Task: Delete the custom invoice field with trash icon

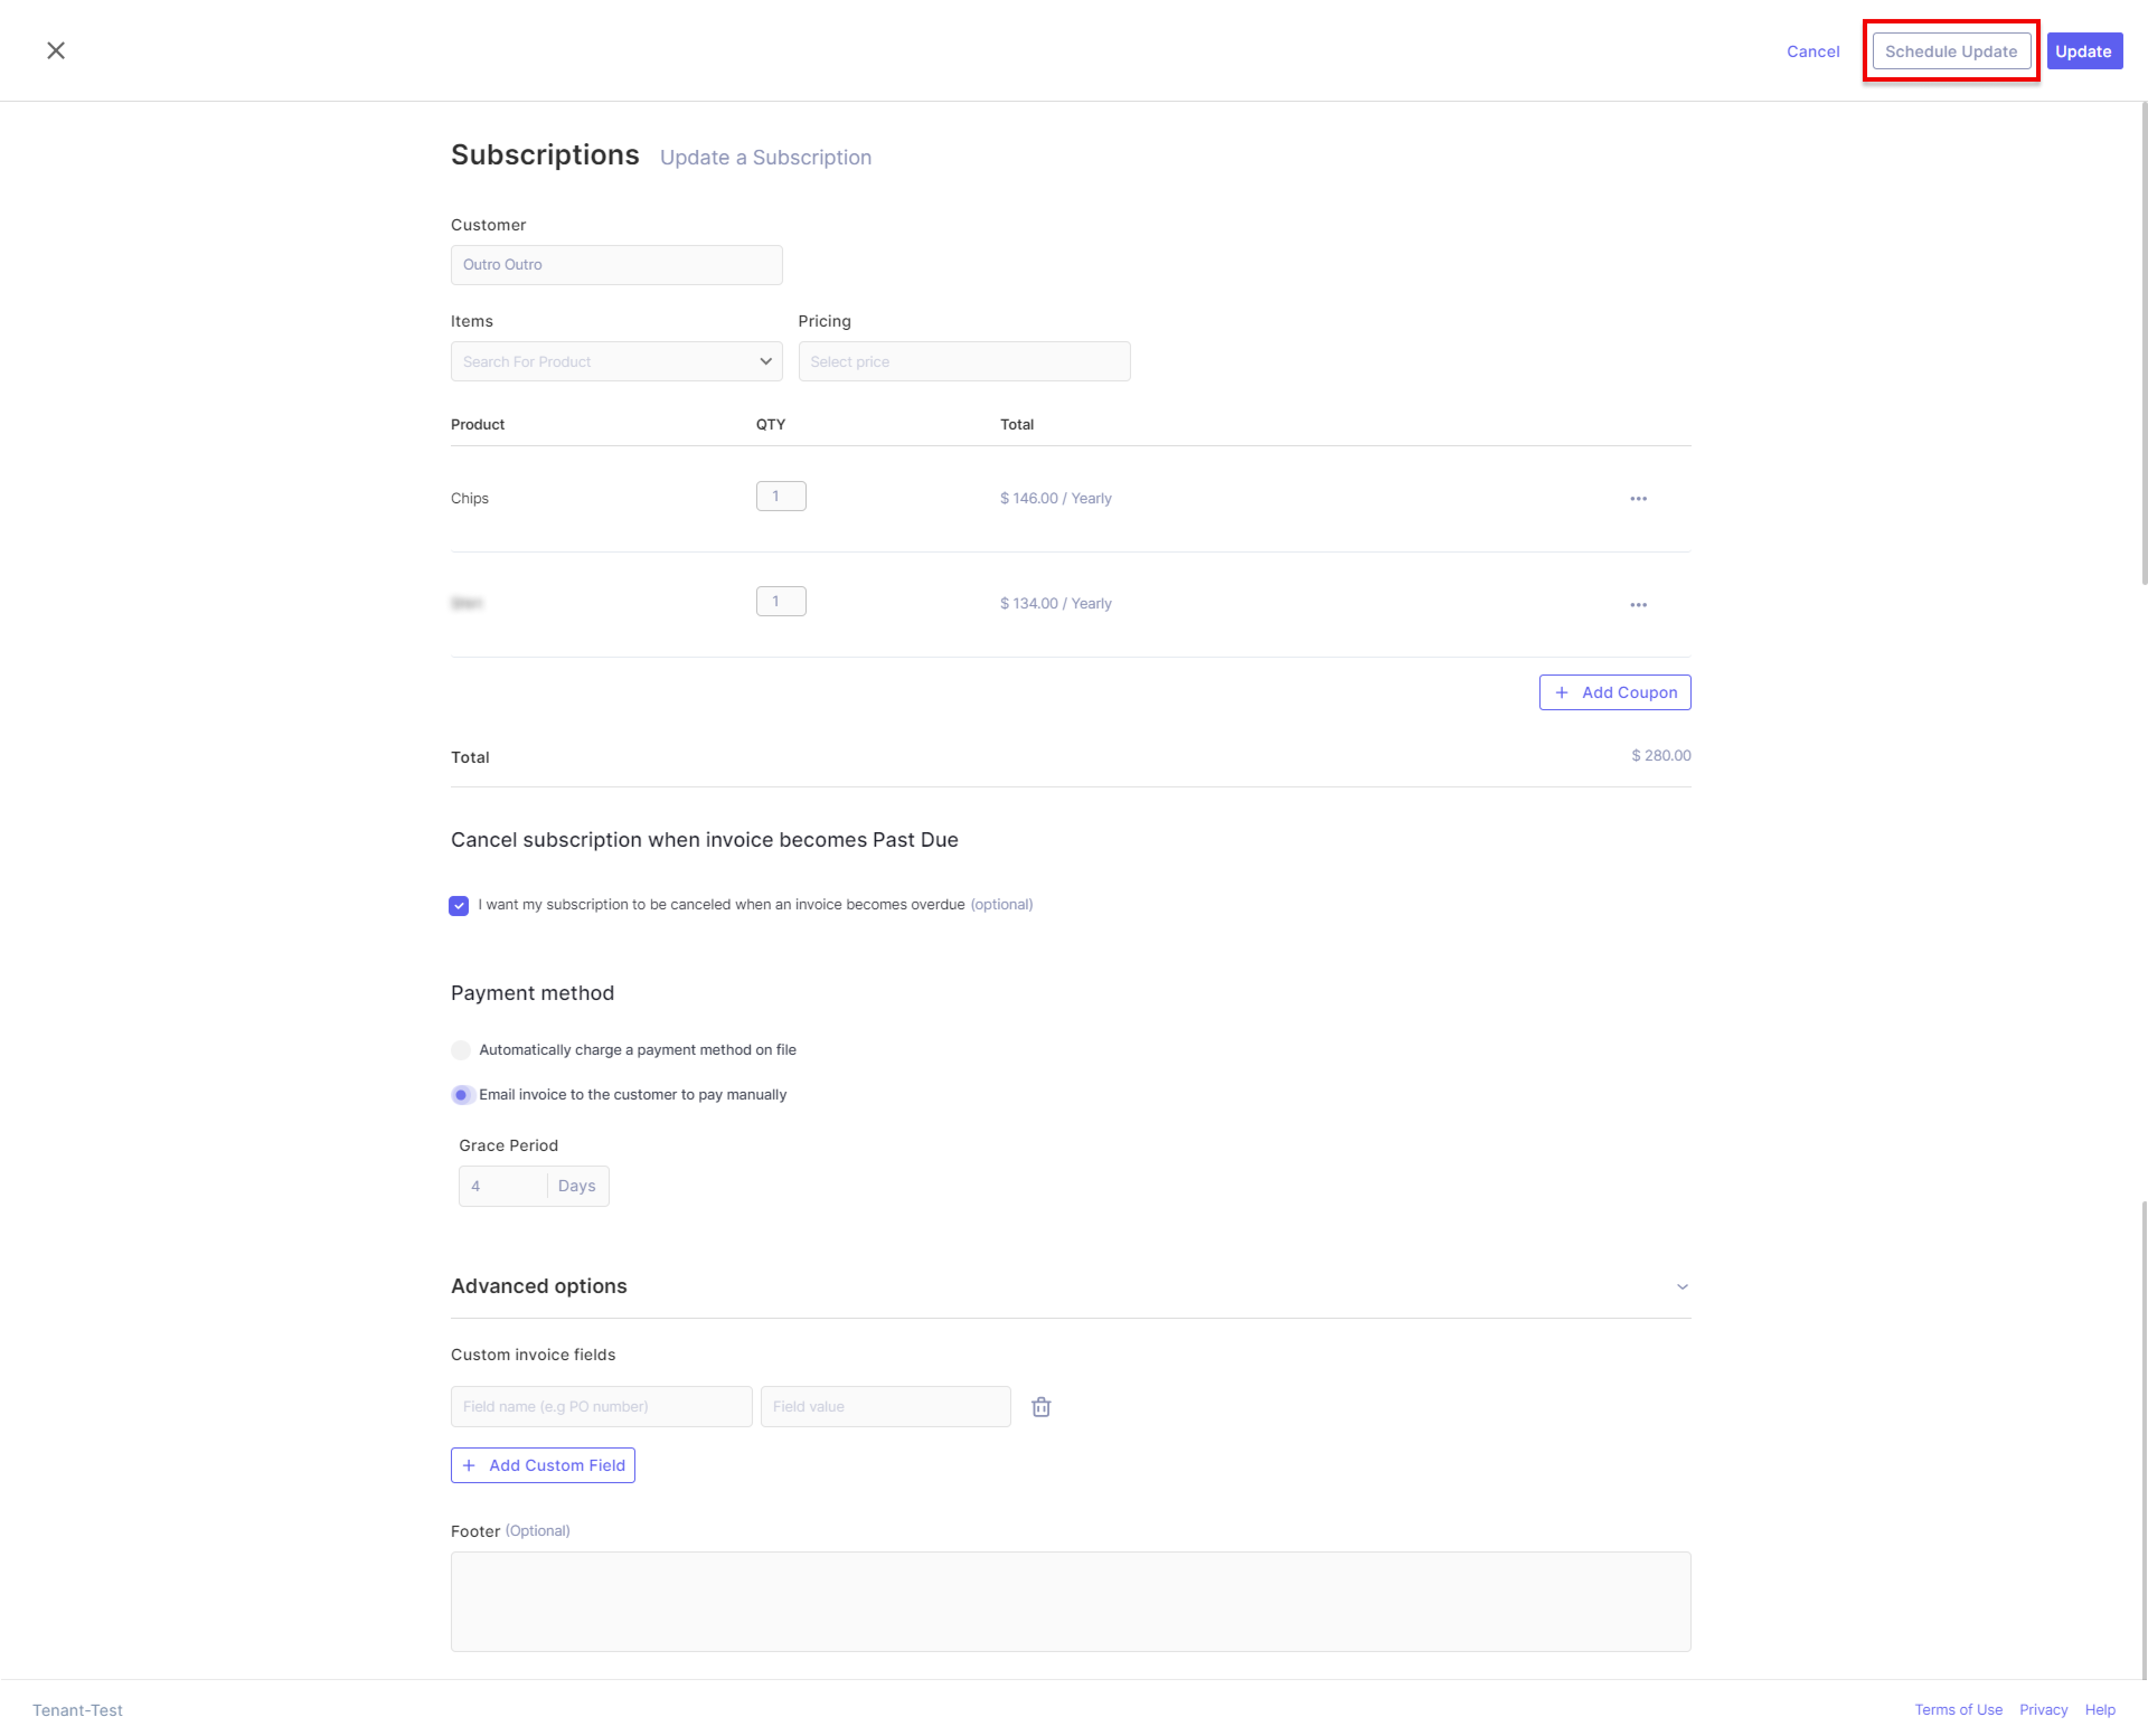Action: [1040, 1407]
